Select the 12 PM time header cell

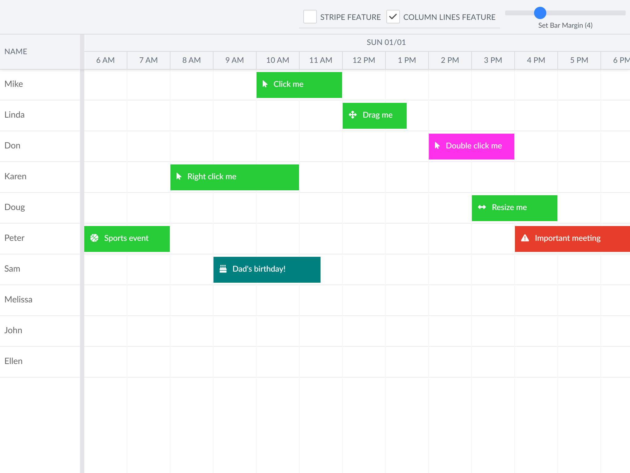[364, 60]
